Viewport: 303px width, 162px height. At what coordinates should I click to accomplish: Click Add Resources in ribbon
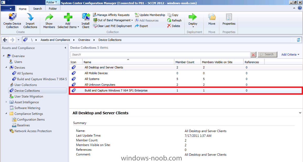[147, 20]
